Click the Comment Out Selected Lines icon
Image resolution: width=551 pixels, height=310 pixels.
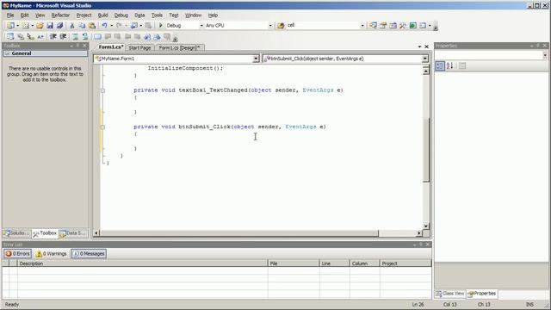pyautogui.click(x=75, y=36)
